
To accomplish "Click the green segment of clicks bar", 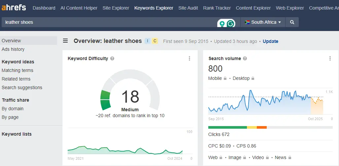I will pos(227,127).
